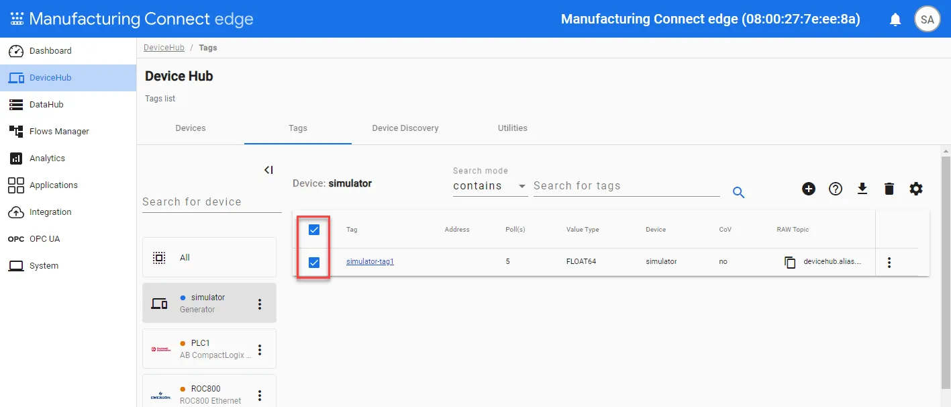The image size is (951, 407).
Task: Open ROC800 device options menu
Action: (x=260, y=396)
